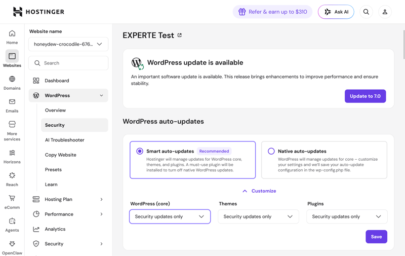
Task: Open the More services icon
Action: point(12,124)
